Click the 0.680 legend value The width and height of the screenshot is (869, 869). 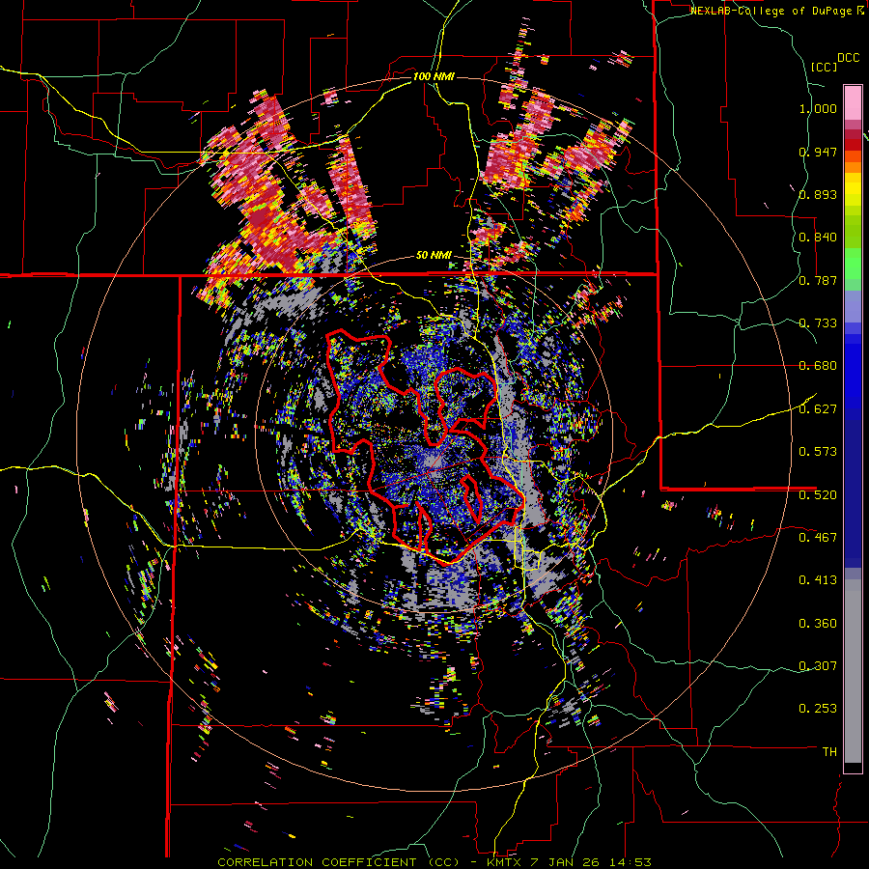tap(818, 366)
